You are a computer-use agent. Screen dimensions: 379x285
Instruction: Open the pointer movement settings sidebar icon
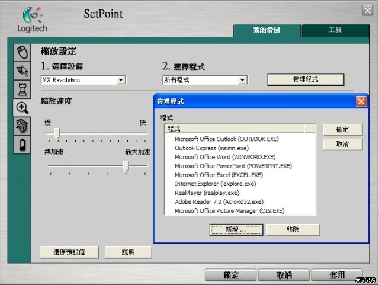tap(23, 71)
